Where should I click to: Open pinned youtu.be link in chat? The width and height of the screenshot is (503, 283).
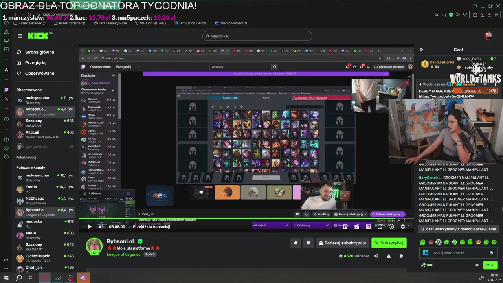(x=446, y=96)
